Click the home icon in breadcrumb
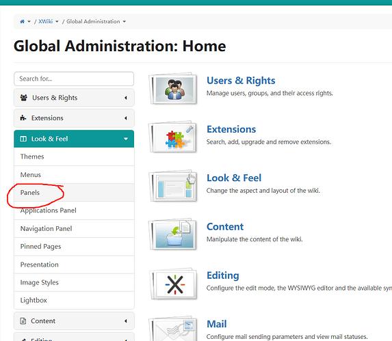 pyautogui.click(x=23, y=21)
